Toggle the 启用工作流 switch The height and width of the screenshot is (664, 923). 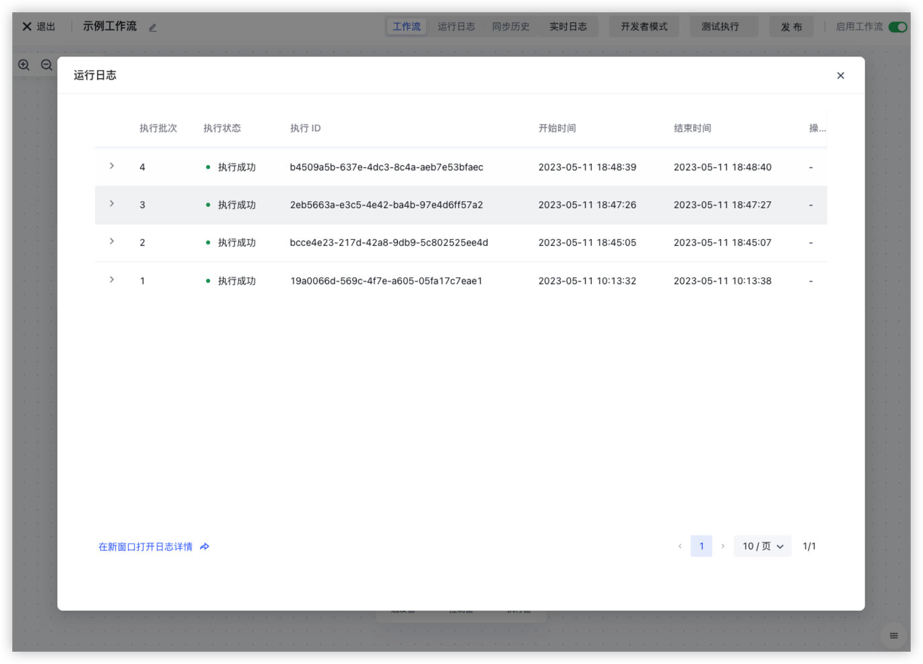897,27
